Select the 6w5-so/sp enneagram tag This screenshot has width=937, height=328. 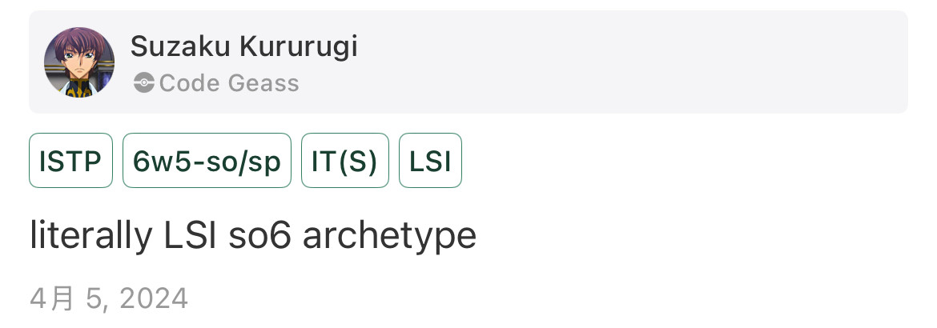tap(207, 161)
